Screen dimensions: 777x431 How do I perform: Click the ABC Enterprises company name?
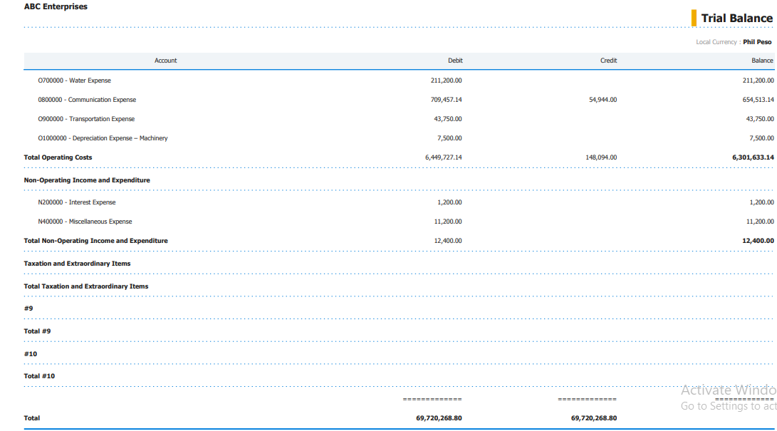[x=56, y=6]
